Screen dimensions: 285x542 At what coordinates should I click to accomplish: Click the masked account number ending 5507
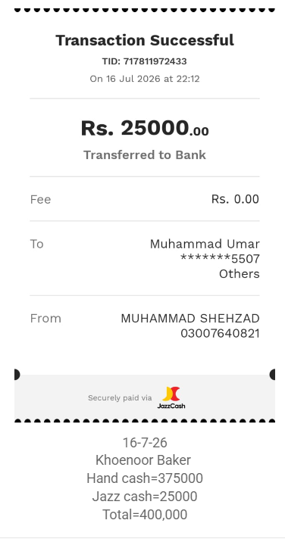pos(220,259)
